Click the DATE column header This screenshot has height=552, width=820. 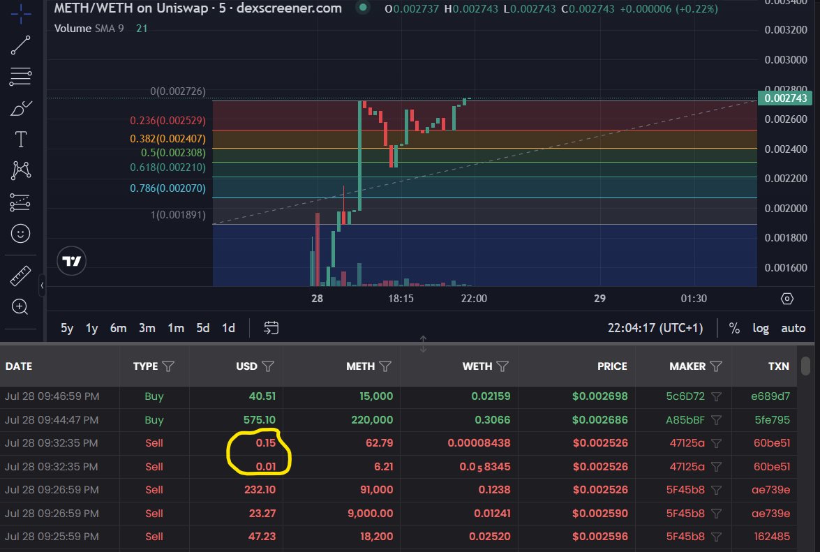(19, 366)
